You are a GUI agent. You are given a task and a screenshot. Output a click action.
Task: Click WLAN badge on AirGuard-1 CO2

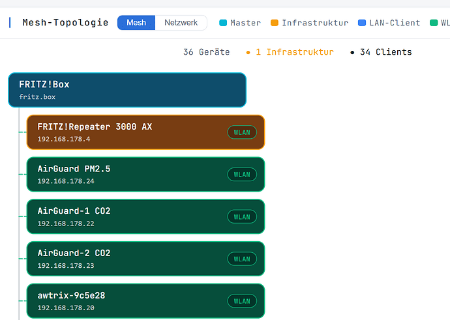242,217
